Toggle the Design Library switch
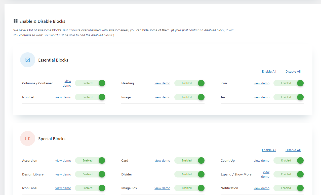Screen dimensions: 321x195 (90, 174)
